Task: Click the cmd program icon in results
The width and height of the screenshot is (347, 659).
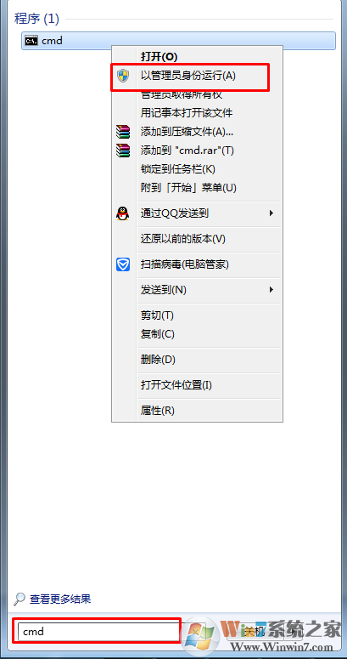Action: point(31,40)
